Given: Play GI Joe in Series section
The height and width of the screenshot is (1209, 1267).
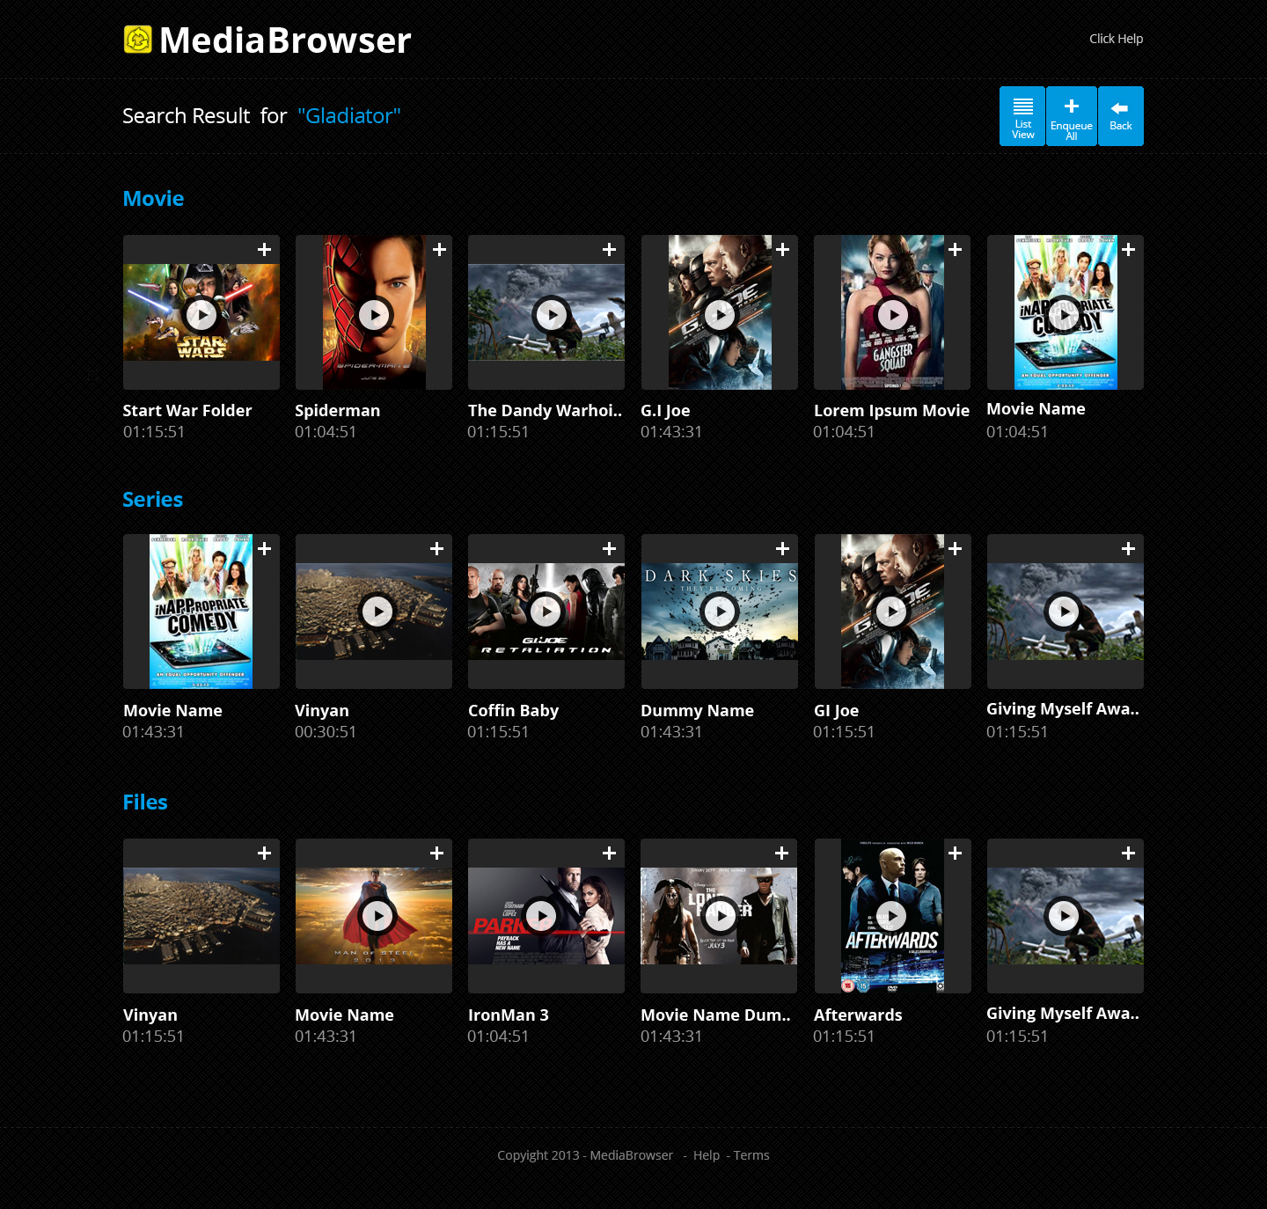Looking at the screenshot, I should pos(891,612).
